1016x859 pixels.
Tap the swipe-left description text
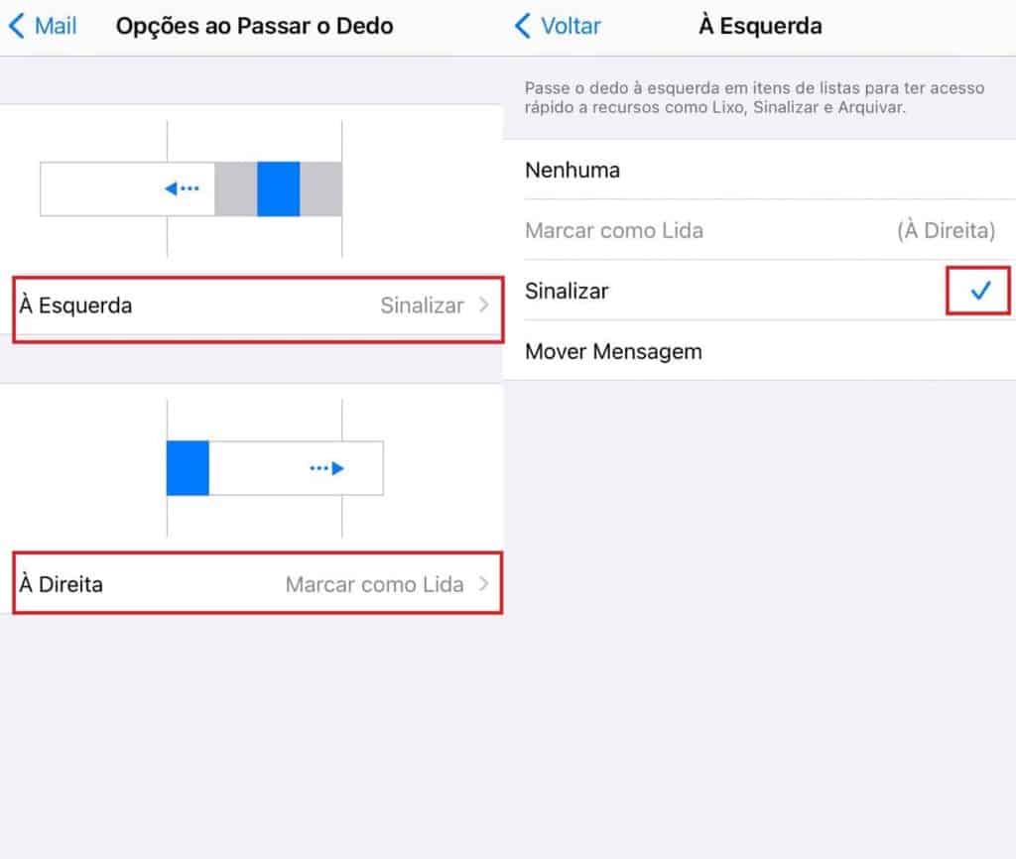(754, 97)
